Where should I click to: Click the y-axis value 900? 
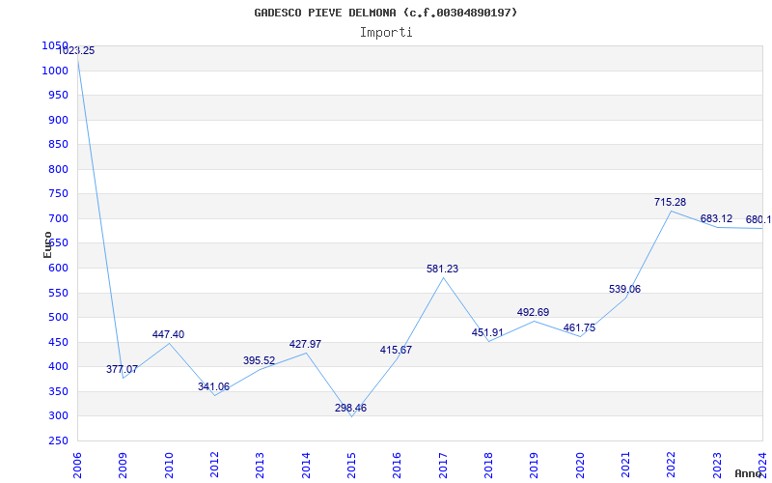point(58,120)
